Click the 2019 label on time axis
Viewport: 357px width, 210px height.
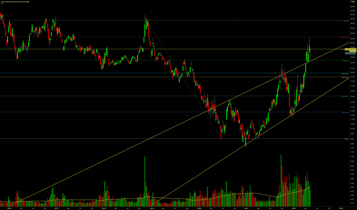(152, 208)
